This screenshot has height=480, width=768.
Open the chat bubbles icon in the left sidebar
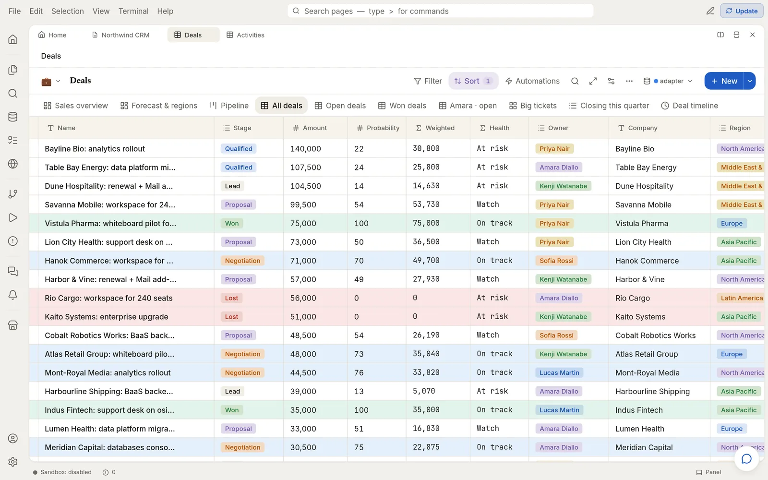pos(13,272)
